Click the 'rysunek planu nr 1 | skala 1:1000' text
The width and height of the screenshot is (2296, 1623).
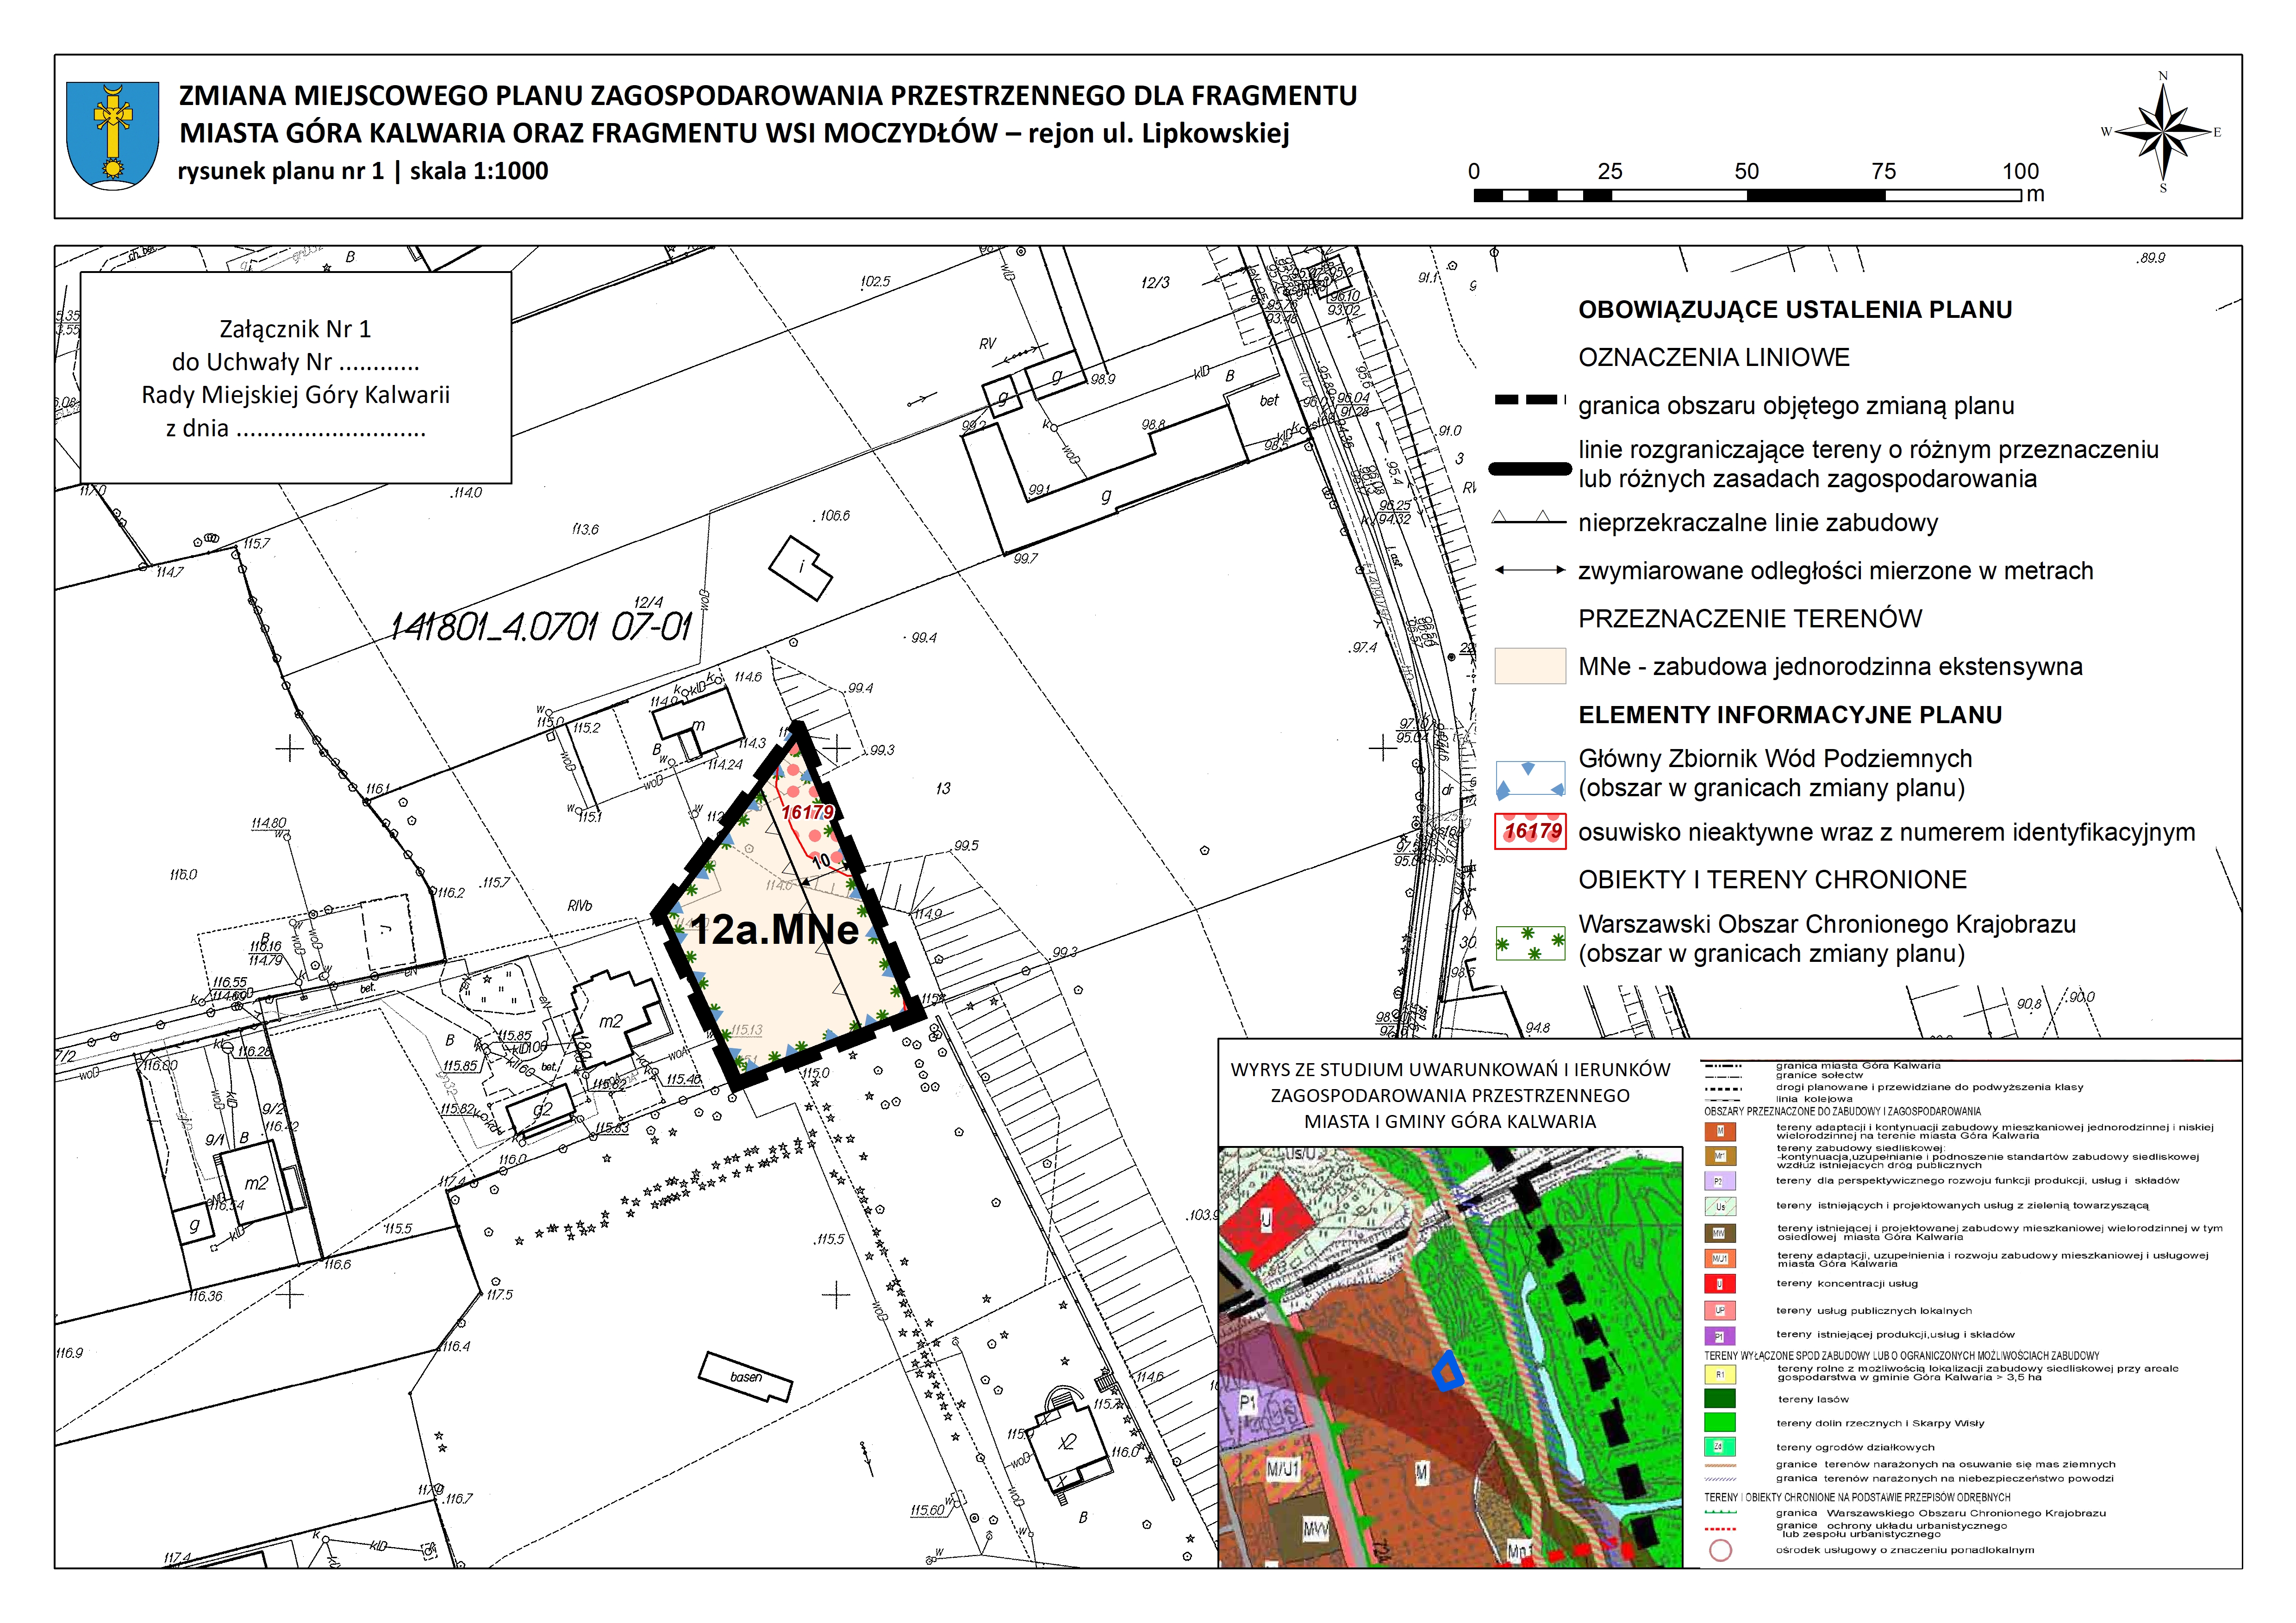[x=363, y=171]
